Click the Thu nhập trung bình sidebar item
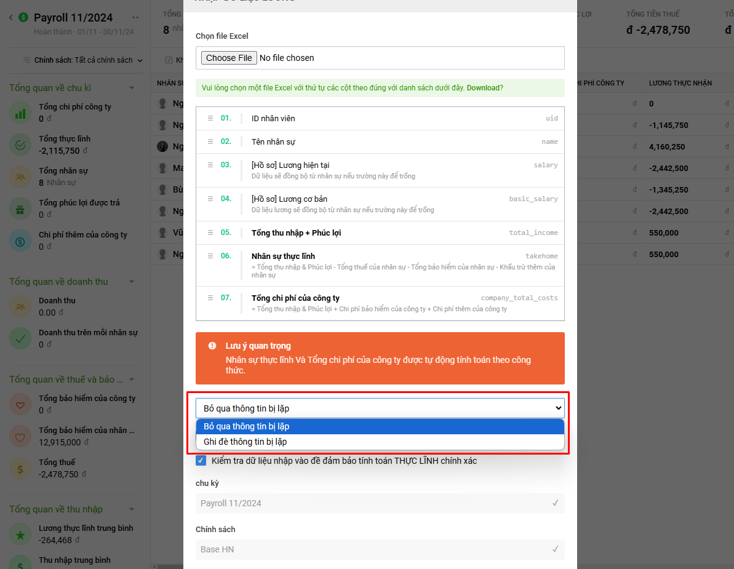 tap(74, 560)
